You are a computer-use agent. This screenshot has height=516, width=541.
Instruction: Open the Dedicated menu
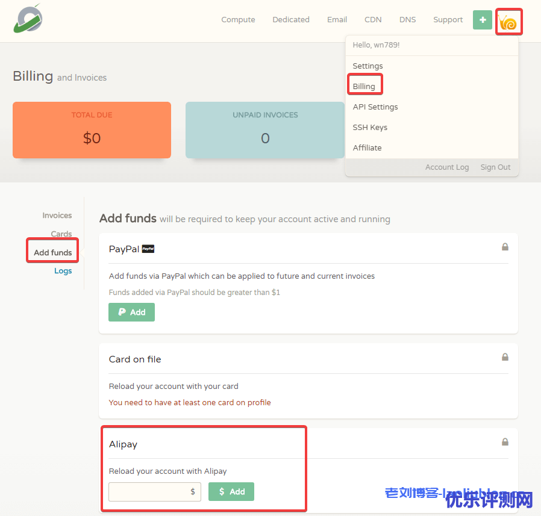pyautogui.click(x=291, y=20)
